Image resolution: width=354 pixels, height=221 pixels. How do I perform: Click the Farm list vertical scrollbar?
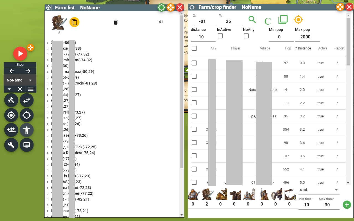181,91
